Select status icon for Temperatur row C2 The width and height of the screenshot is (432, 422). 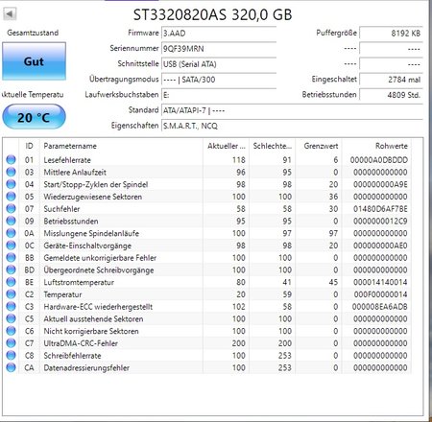pos(11,294)
